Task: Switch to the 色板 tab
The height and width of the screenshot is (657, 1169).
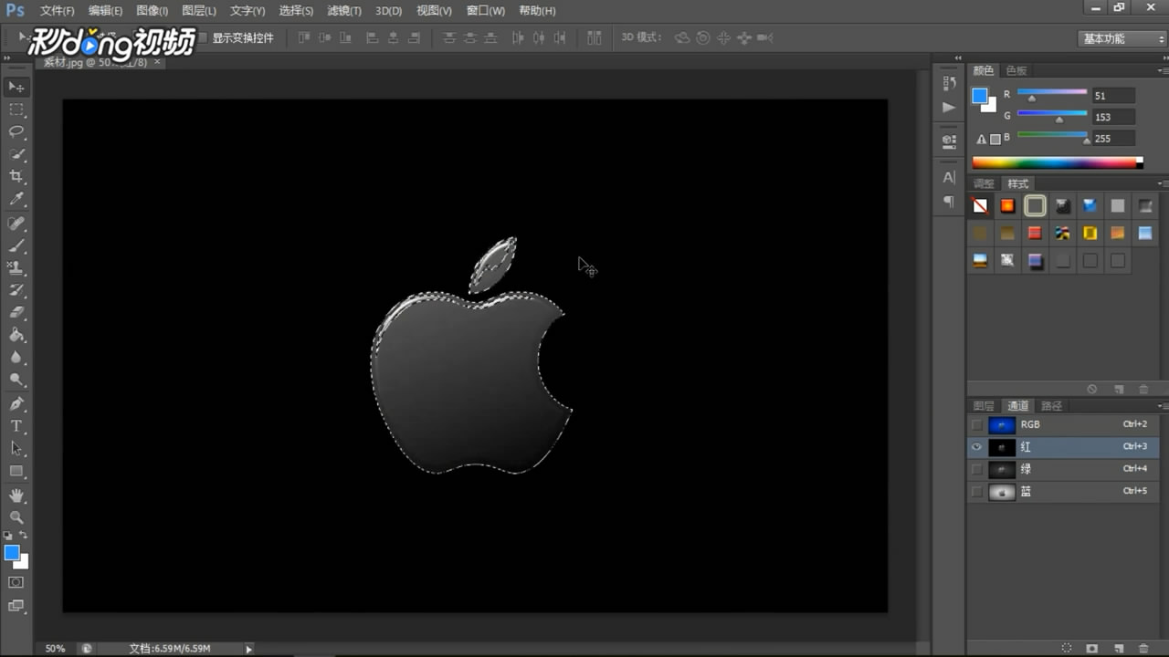Action: [x=1016, y=70]
